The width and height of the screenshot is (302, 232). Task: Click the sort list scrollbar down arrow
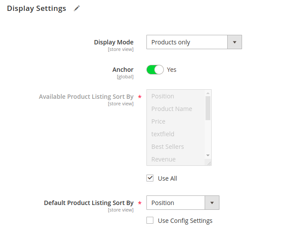pyautogui.click(x=208, y=155)
